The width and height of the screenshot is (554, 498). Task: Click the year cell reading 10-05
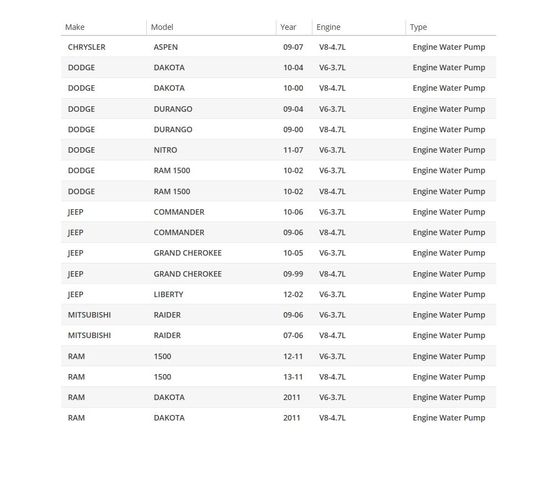click(293, 253)
